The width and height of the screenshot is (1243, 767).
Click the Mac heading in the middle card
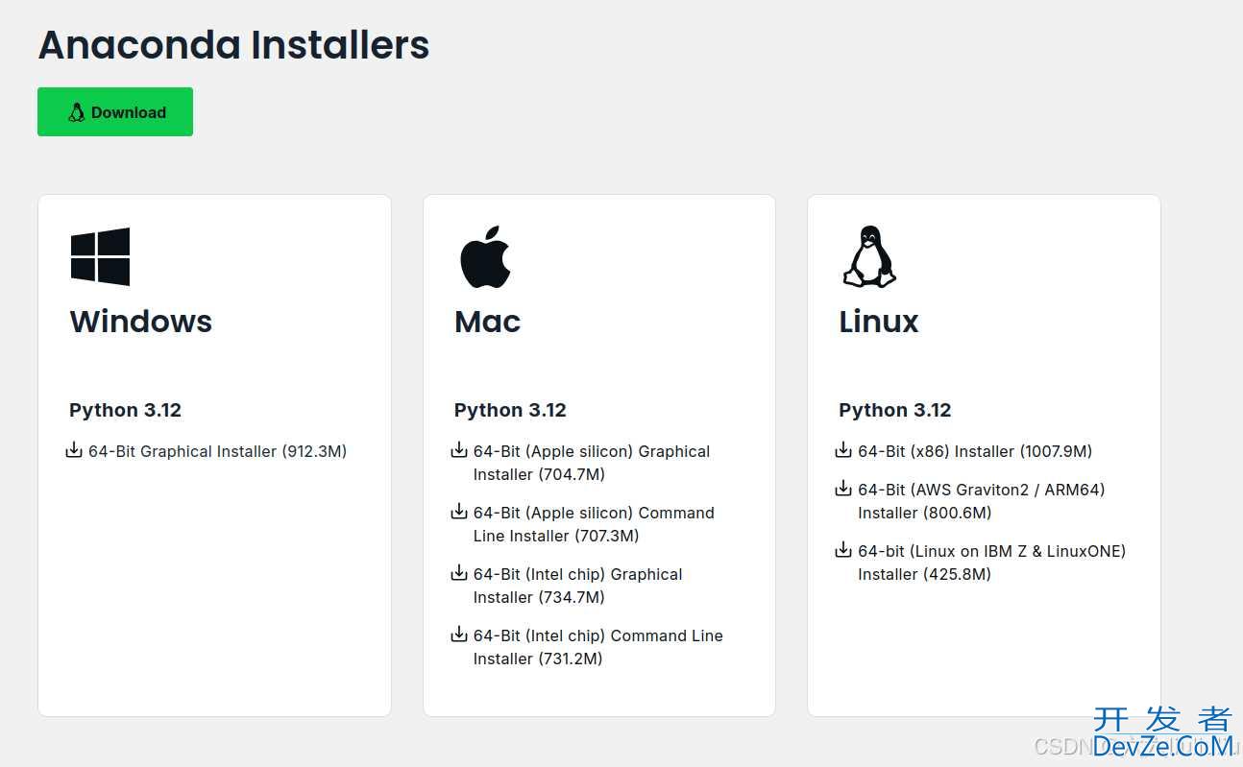pyautogui.click(x=487, y=321)
